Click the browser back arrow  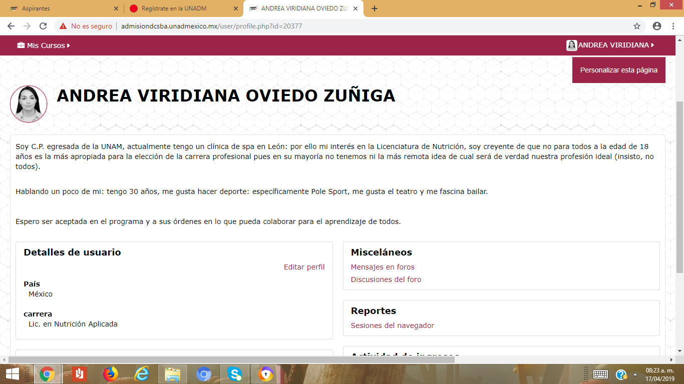coord(11,26)
